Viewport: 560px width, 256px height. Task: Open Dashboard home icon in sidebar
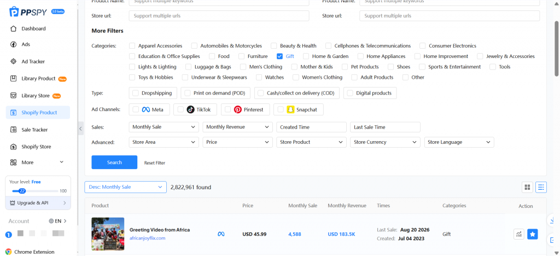pos(13,28)
